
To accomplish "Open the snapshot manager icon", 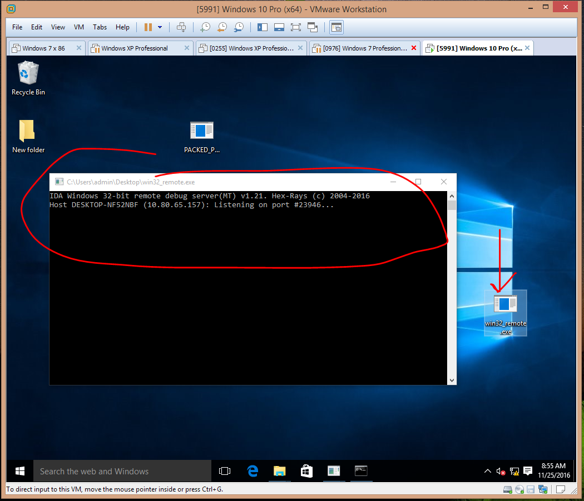I will (239, 27).
